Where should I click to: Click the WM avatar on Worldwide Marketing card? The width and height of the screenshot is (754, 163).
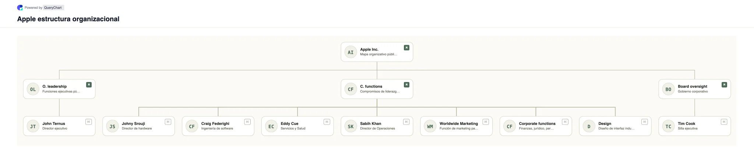click(430, 126)
